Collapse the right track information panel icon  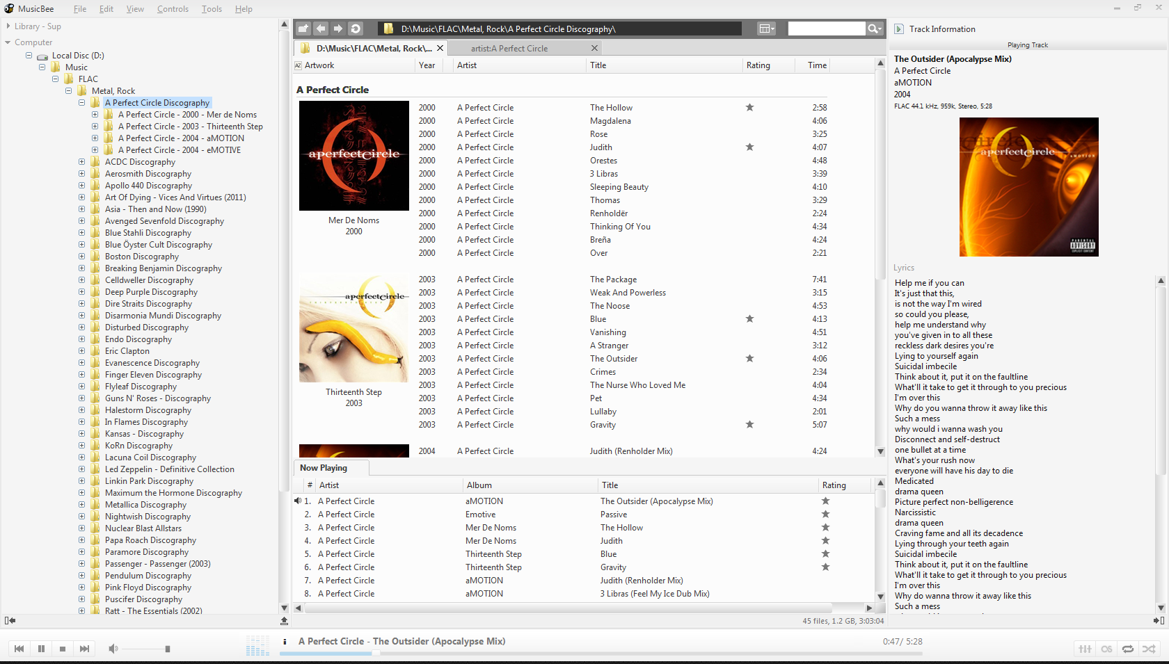[x=1159, y=620]
